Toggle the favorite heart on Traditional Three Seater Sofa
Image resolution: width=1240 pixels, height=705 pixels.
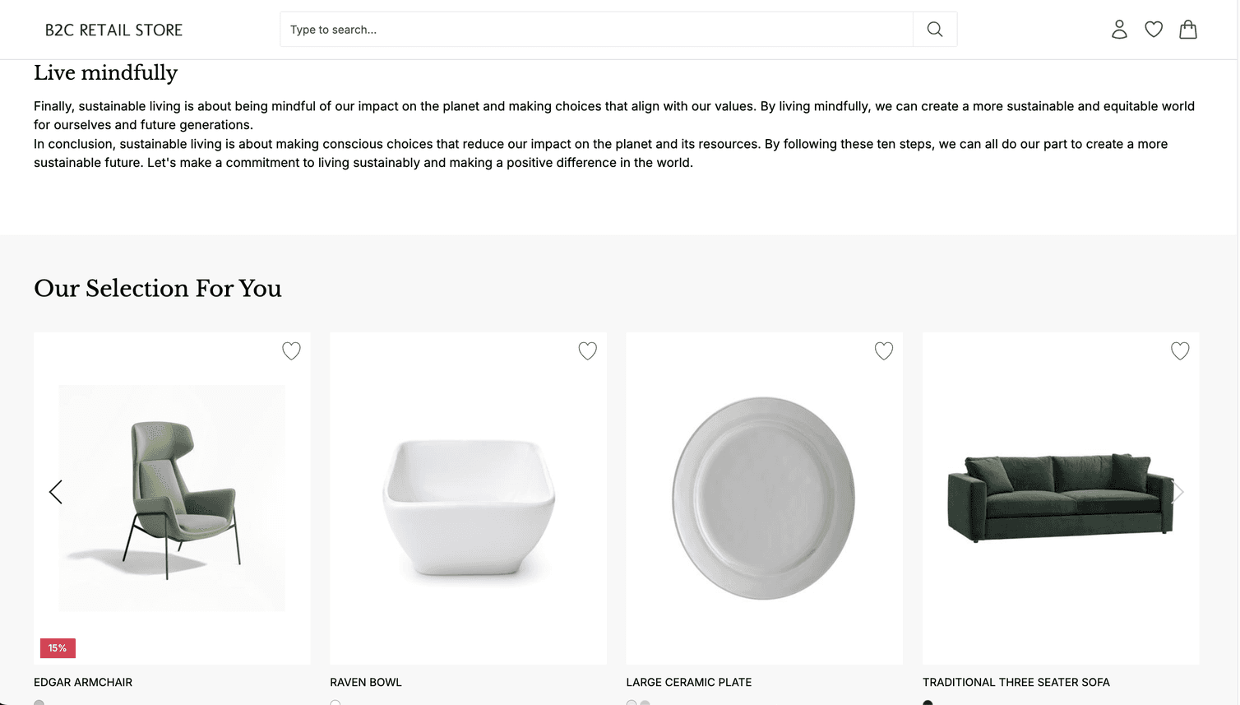point(1180,350)
